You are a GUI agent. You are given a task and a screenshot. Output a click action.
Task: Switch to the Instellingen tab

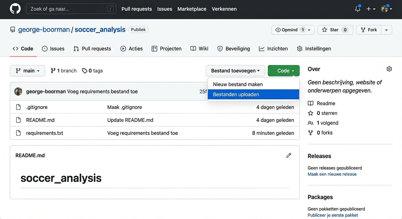pos(314,49)
